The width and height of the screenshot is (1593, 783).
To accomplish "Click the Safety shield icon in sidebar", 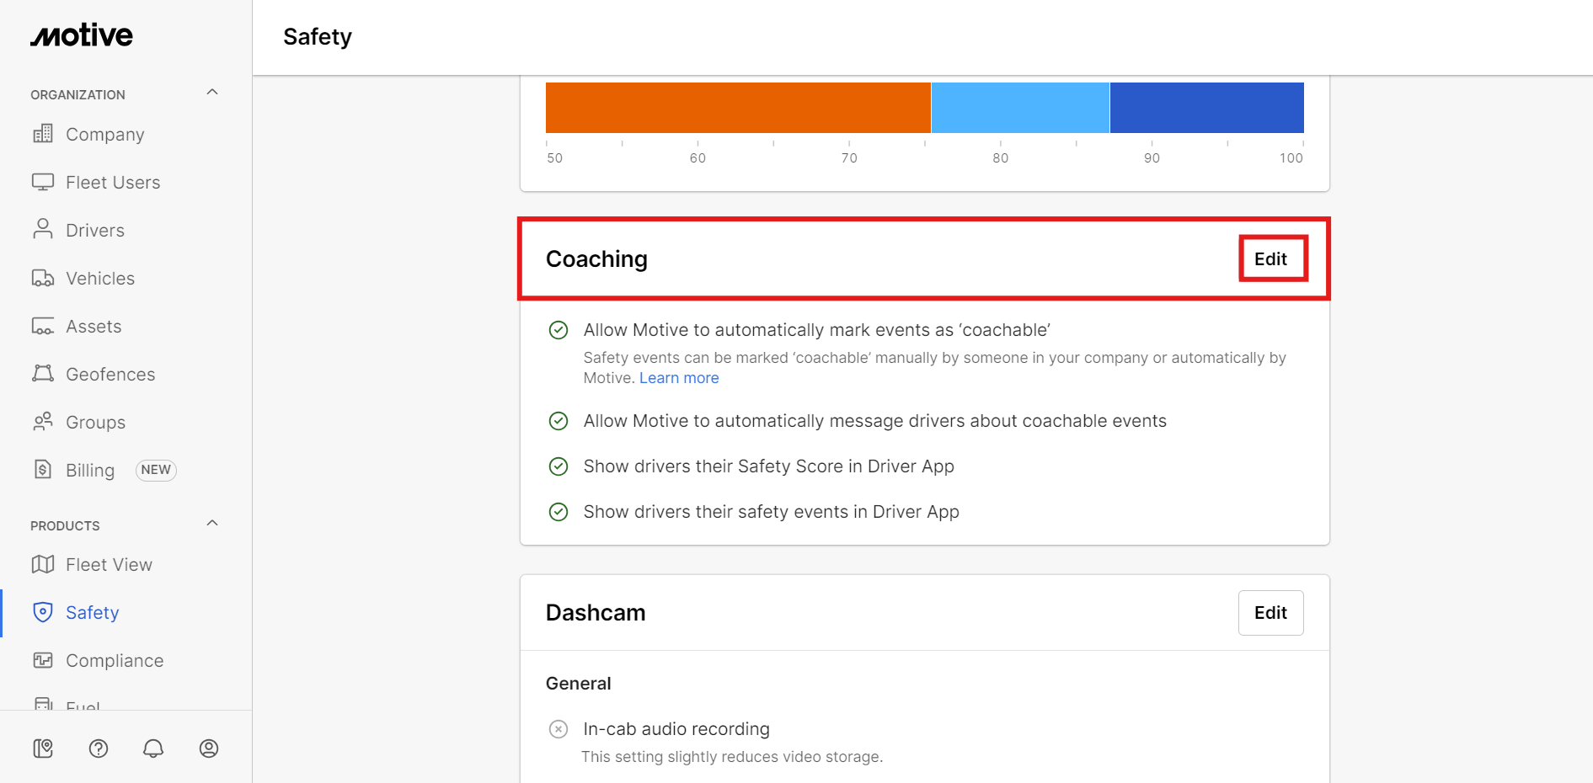I will [43, 612].
